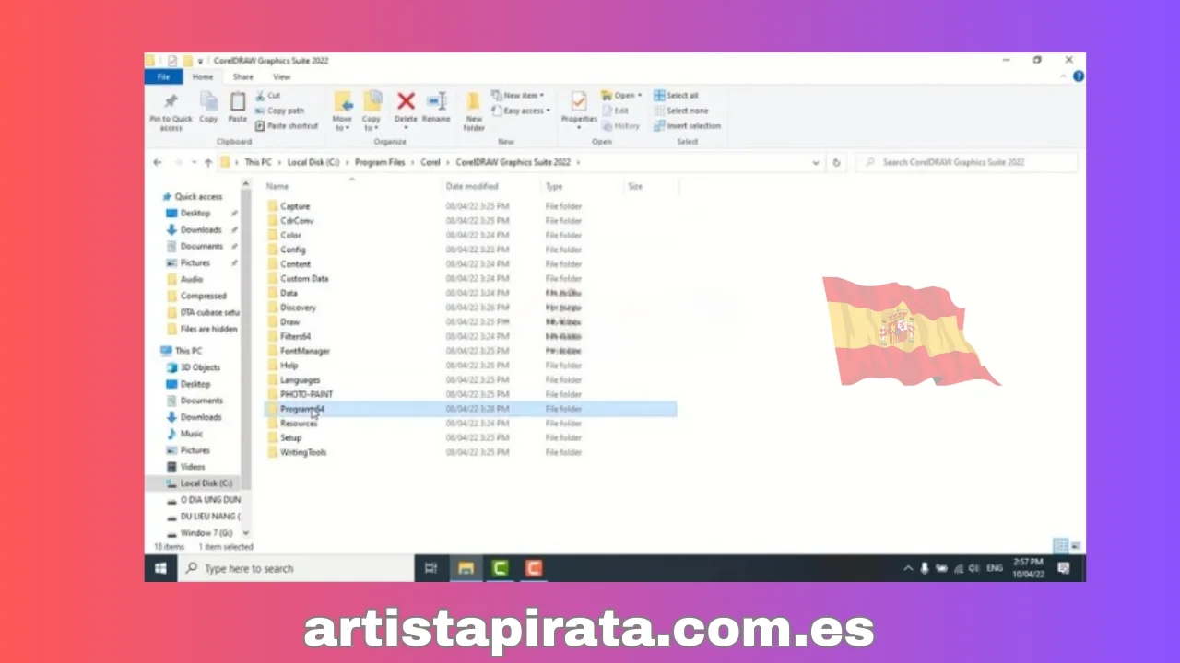This screenshot has height=663, width=1180.
Task: Click the Corel breadcrumb segment
Action: pos(431,162)
